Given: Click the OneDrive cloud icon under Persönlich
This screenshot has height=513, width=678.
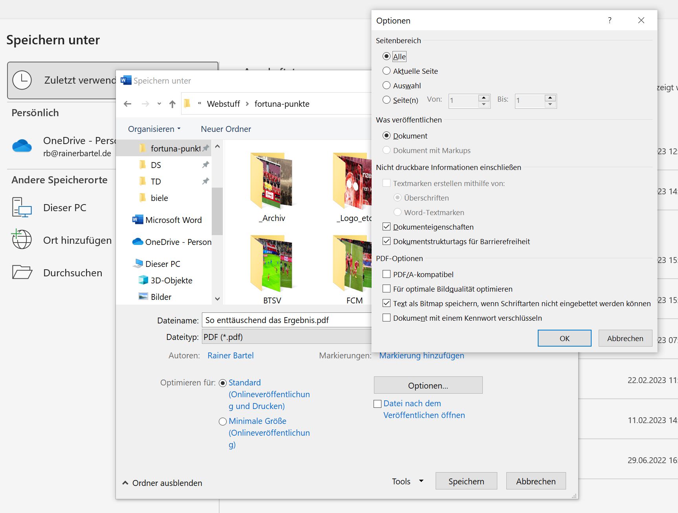Looking at the screenshot, I should click(x=22, y=146).
